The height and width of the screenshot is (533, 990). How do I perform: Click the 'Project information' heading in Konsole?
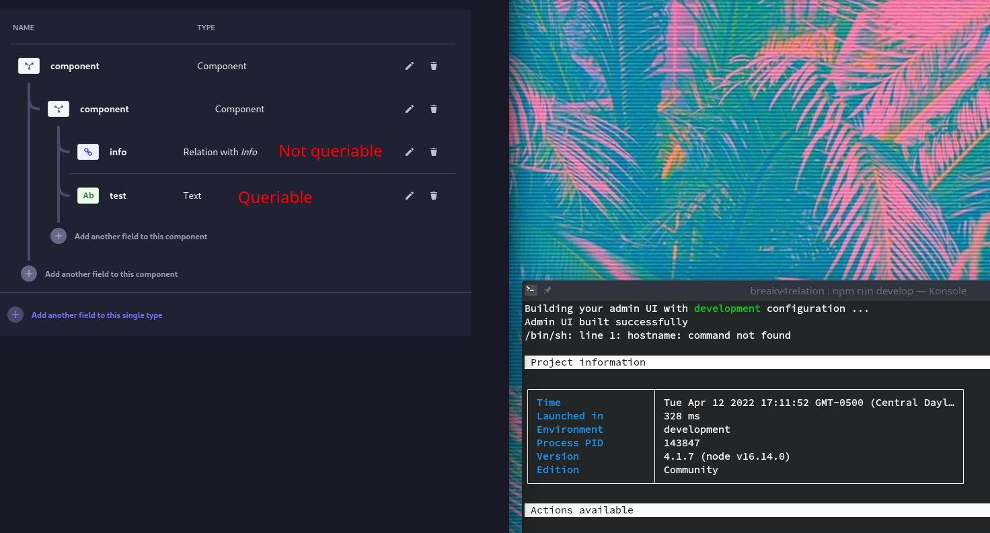point(588,362)
